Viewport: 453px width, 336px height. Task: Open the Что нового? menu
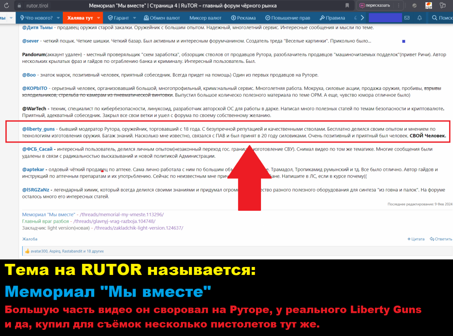36,18
